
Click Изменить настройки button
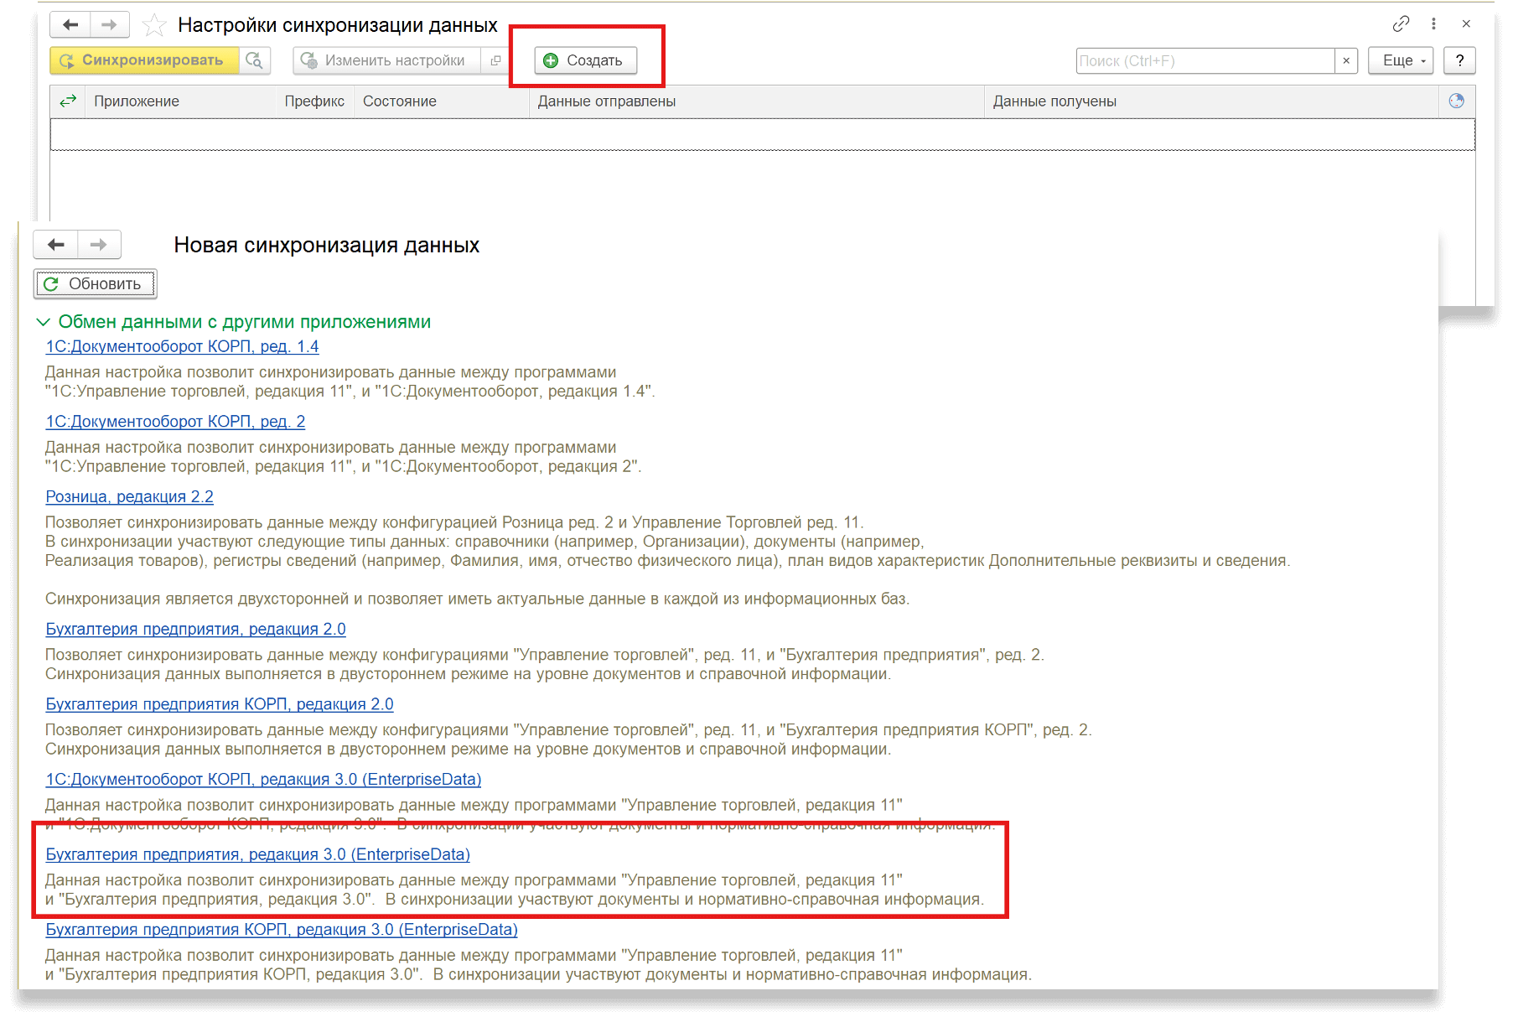click(x=387, y=60)
